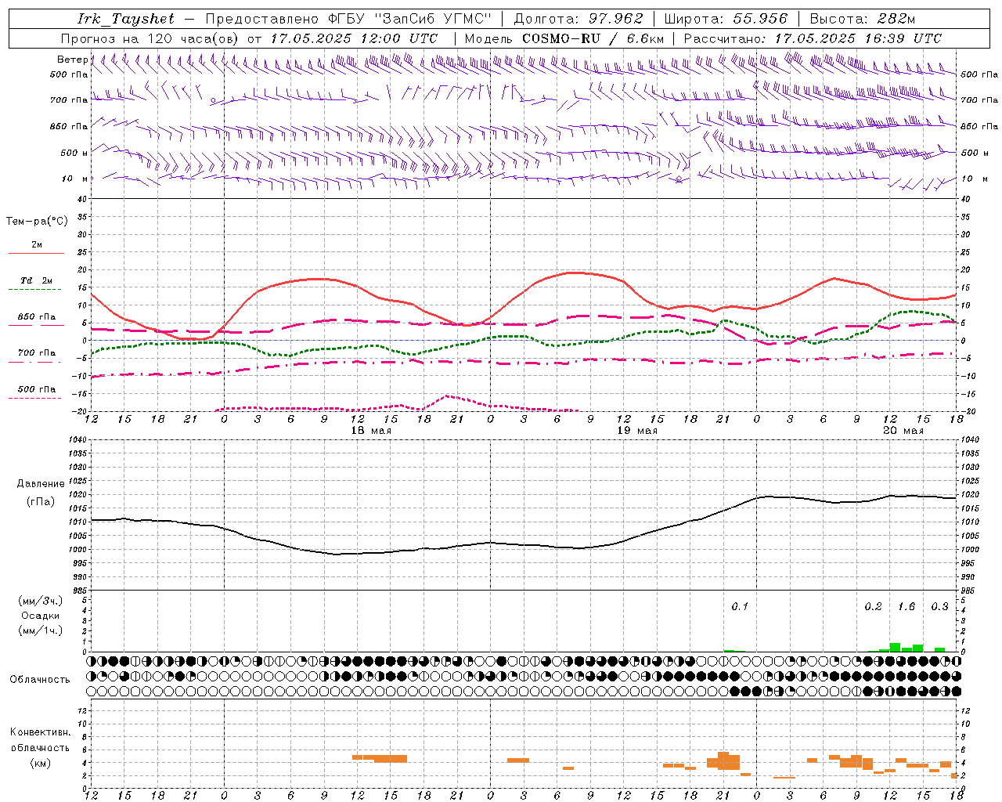The width and height of the screenshot is (1002, 802).
Task: Click the tallest green precipitation bar below 1.6
Action: click(x=895, y=647)
